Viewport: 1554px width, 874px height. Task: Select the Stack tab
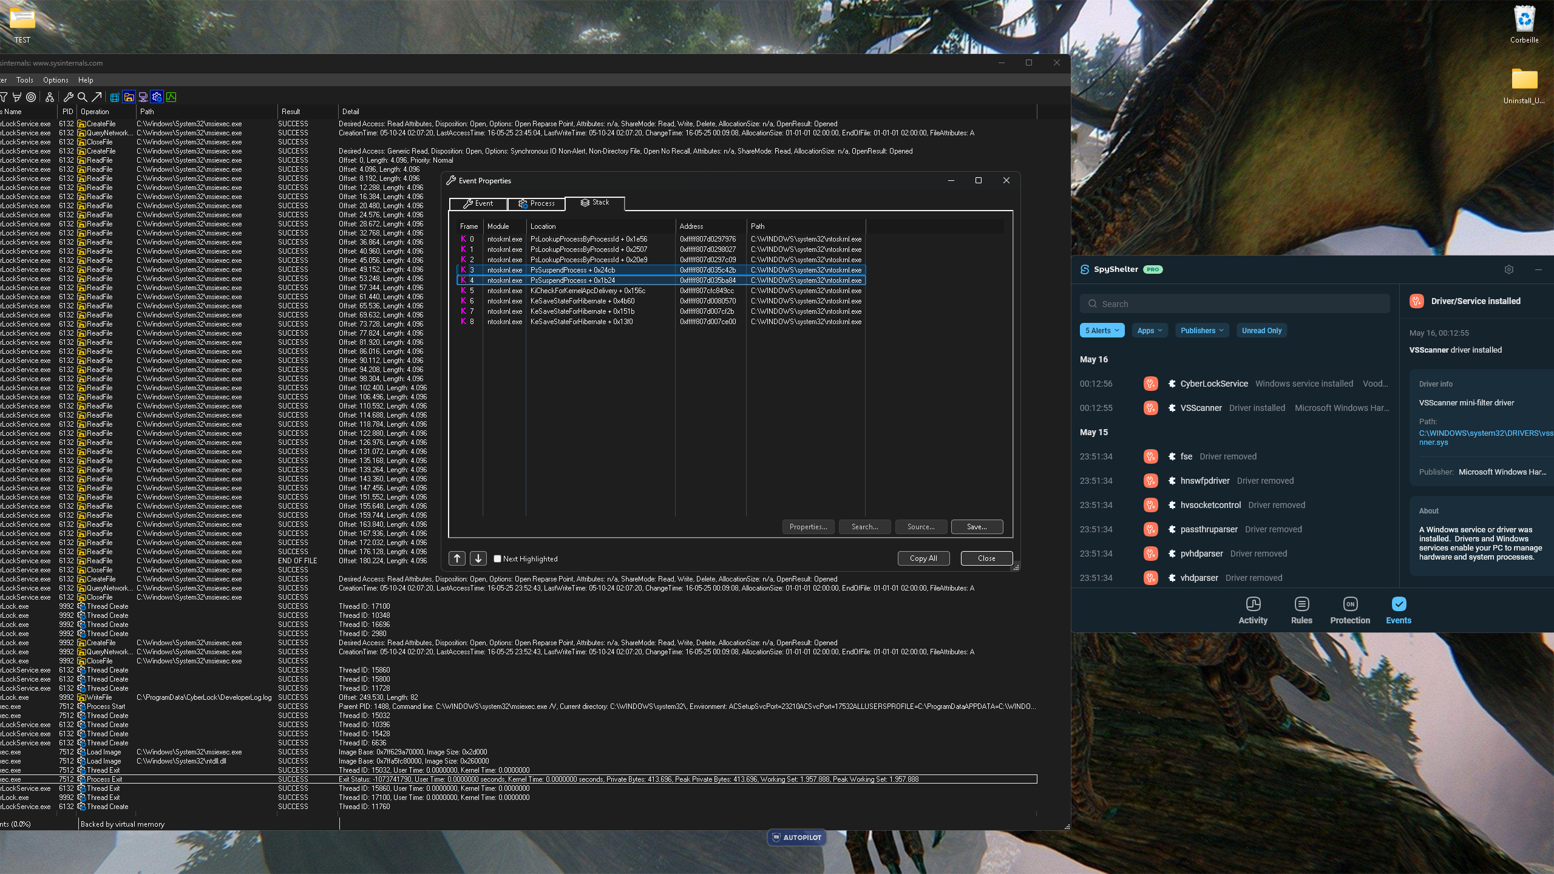[x=594, y=203]
